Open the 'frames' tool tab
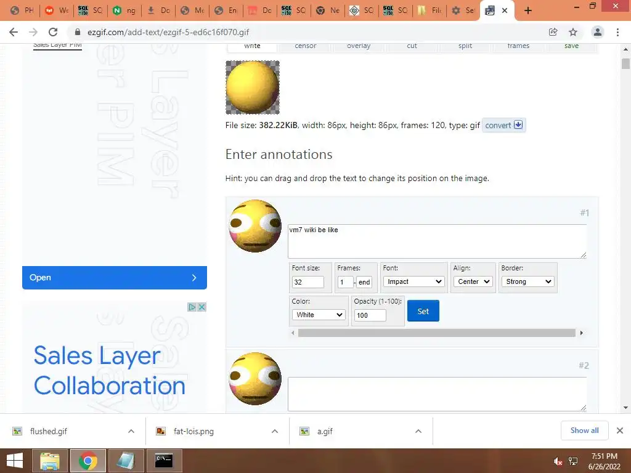 [x=518, y=46]
